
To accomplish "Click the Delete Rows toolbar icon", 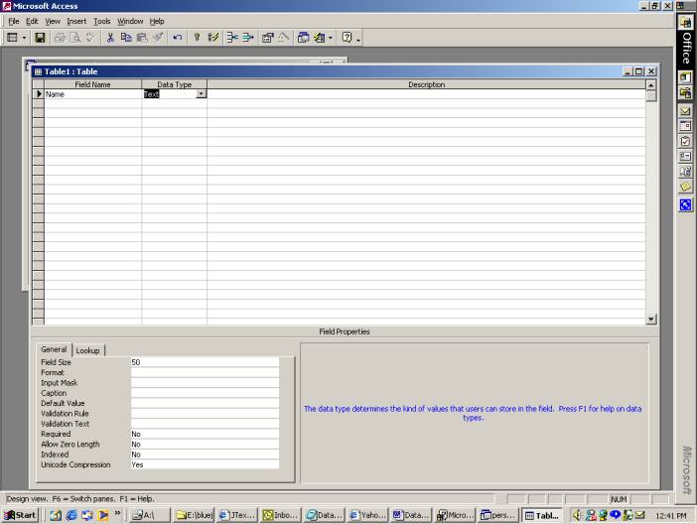I will [248, 38].
